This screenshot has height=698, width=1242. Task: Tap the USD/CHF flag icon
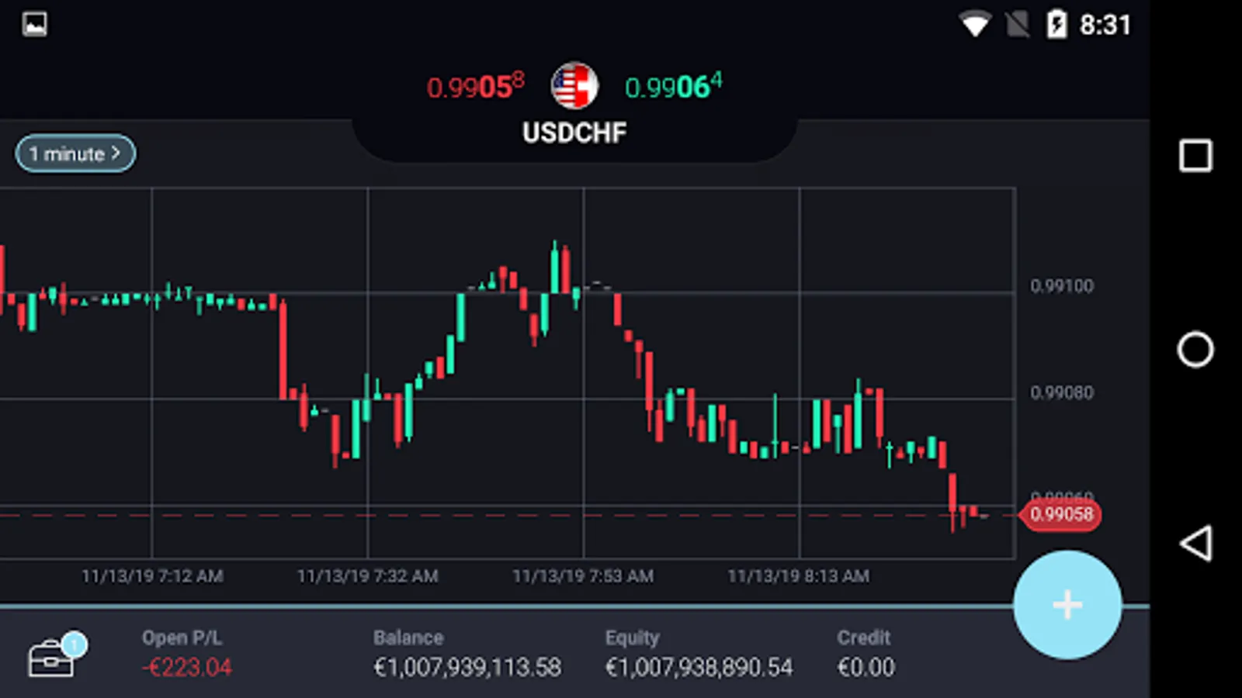click(x=574, y=85)
